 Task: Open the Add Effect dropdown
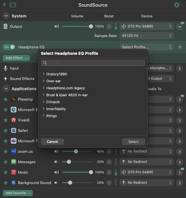[x=16, y=58]
